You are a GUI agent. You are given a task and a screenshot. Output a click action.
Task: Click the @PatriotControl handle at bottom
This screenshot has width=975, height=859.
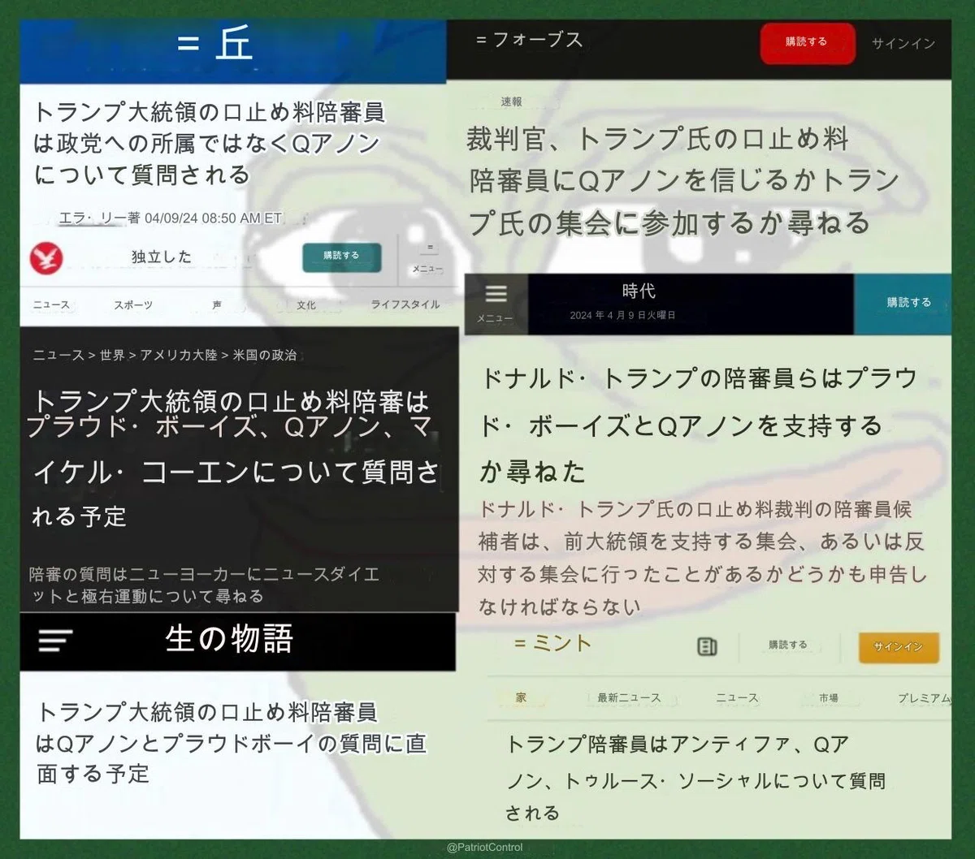485,848
